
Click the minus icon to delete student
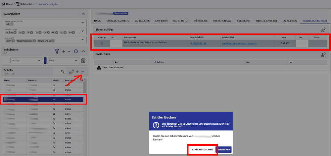point(82,72)
